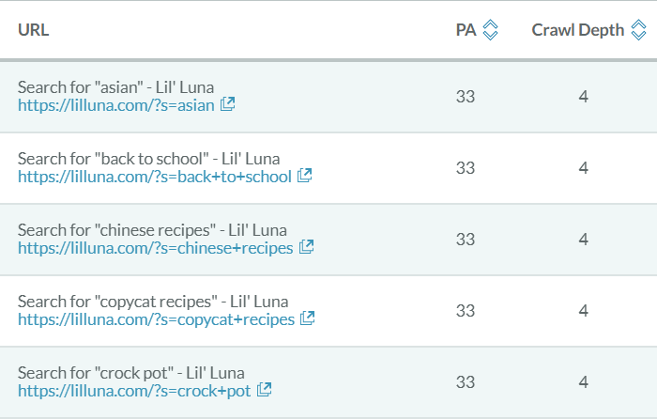
Task: Visit the ?s=chinese+recipes URL link
Action: (x=156, y=248)
